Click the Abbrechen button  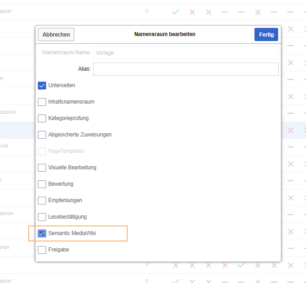[56, 34]
